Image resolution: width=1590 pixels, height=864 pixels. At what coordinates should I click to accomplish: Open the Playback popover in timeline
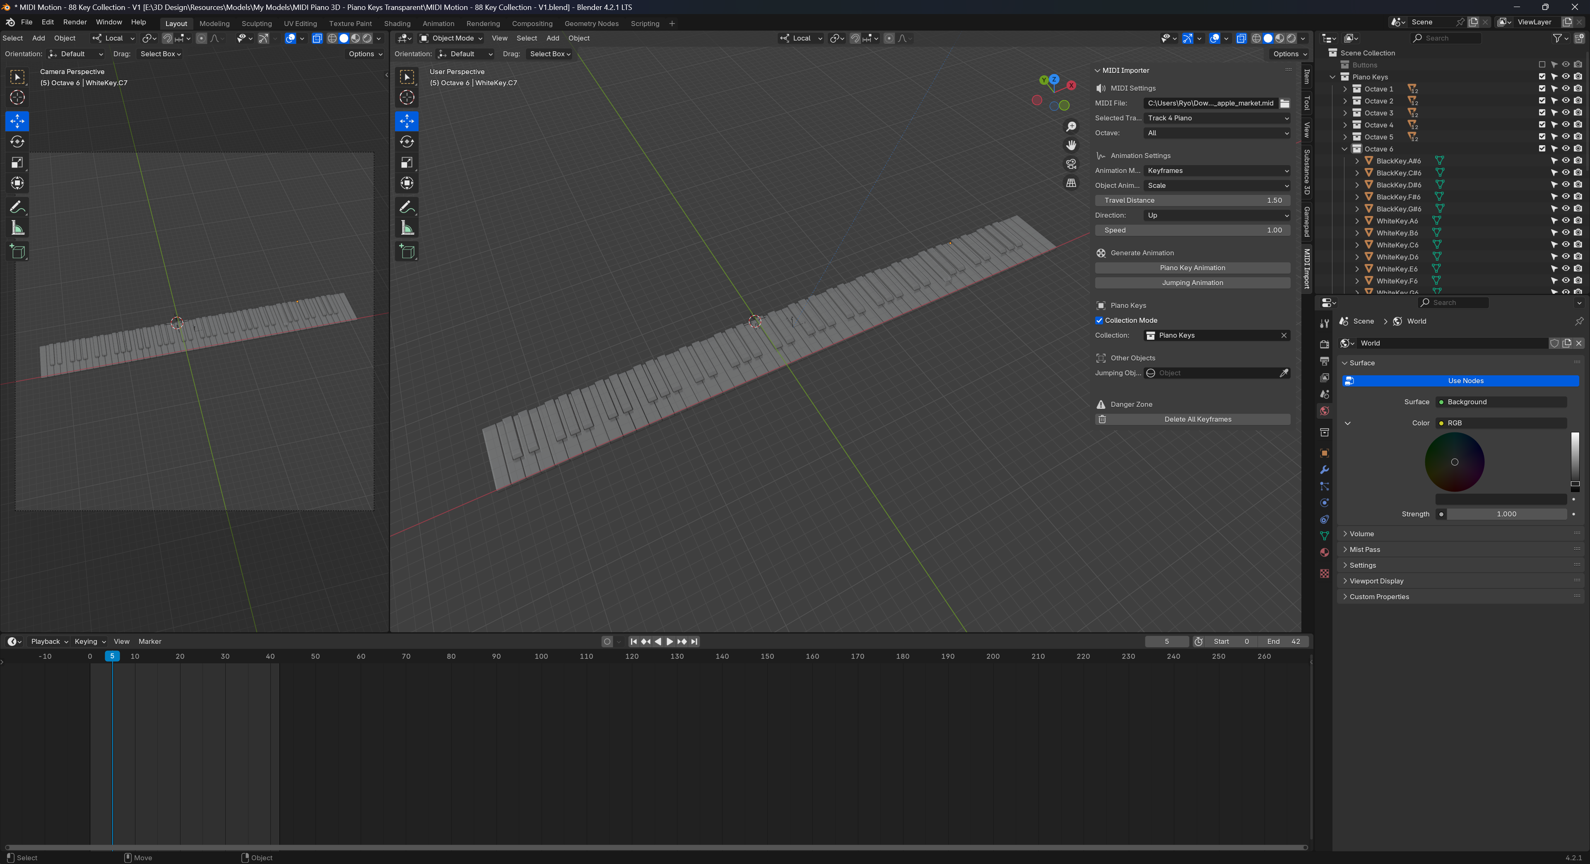[x=49, y=642]
